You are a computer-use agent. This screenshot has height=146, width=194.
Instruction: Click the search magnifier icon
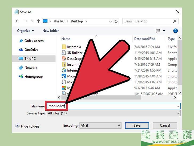[x=175, y=21]
